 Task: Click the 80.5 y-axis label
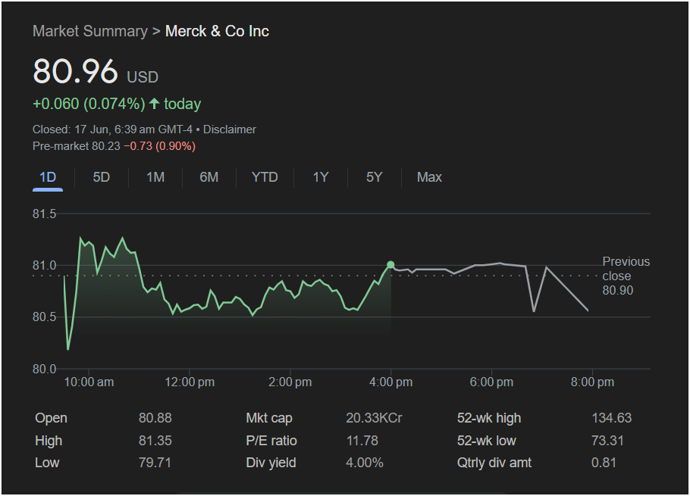(45, 317)
